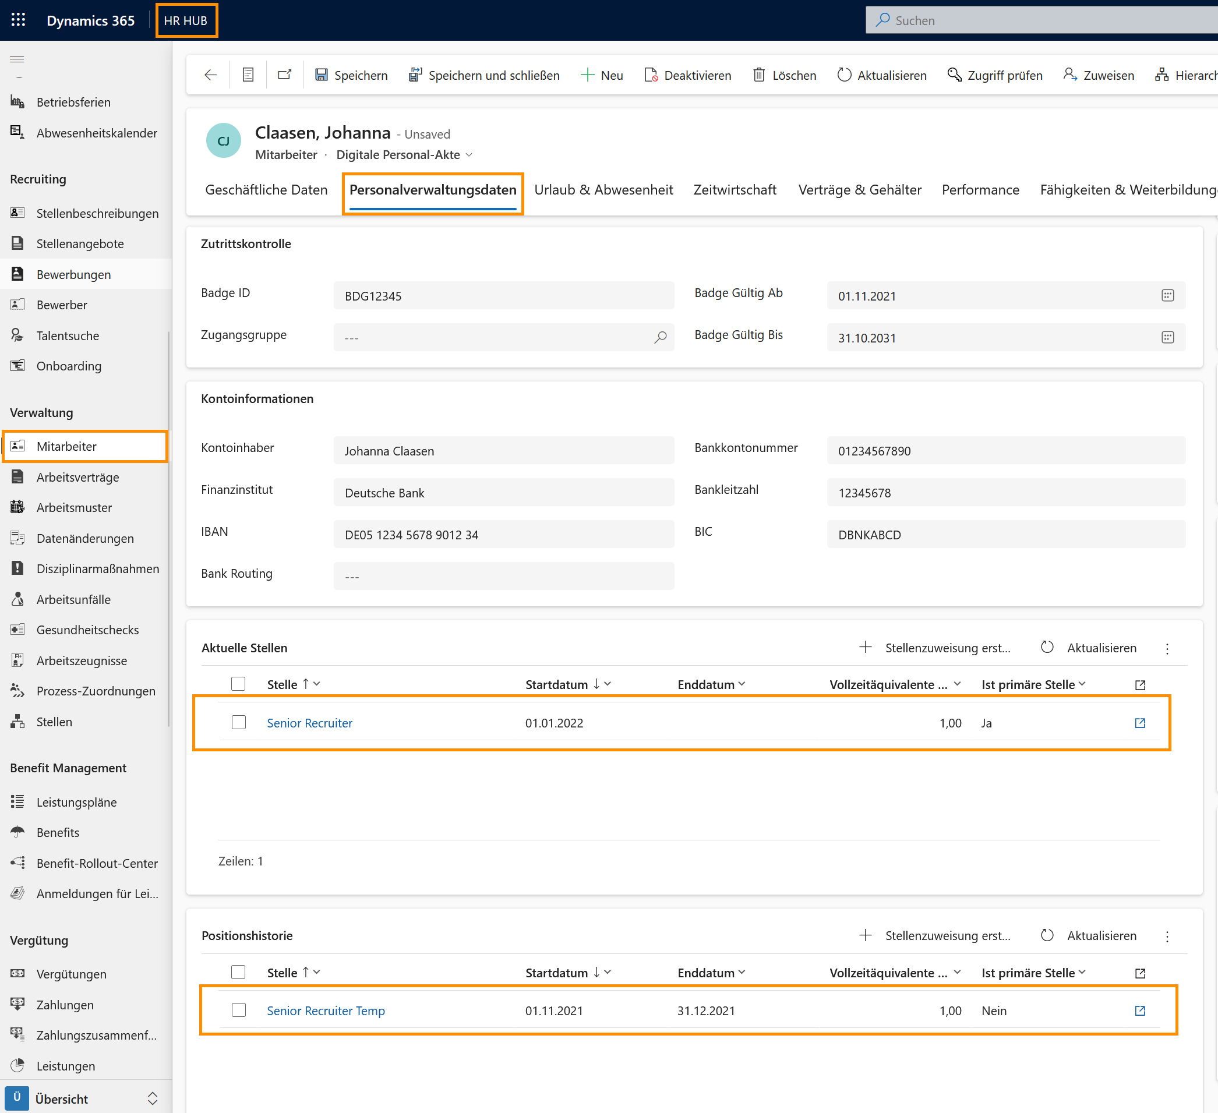Click the back arrow in command bar
The width and height of the screenshot is (1218, 1113).
[210, 75]
